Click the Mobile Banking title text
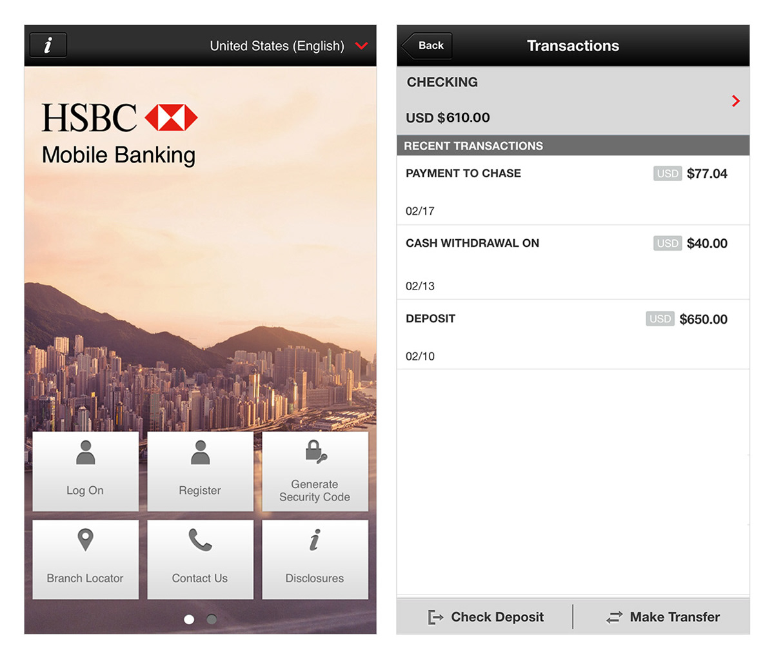The width and height of the screenshot is (774, 659). (119, 155)
